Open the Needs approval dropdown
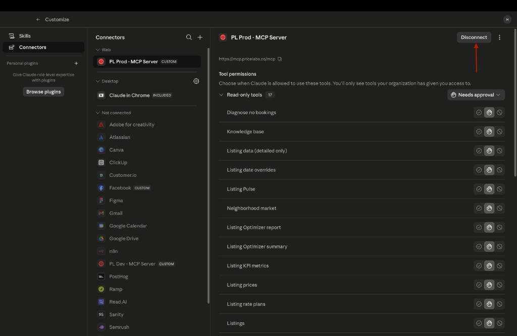The height and width of the screenshot is (336, 517). (476, 94)
